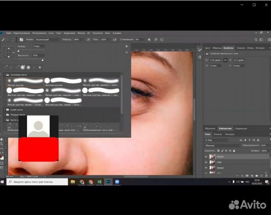Open the Фильтр menu

(x=81, y=33)
